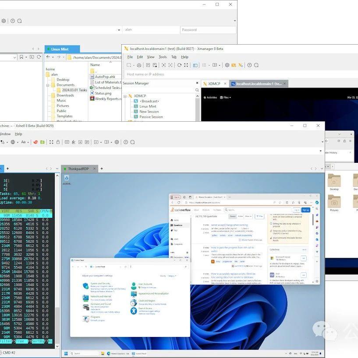Click the System and Security shield icon
Screen dimensions: 358x358
86,285
